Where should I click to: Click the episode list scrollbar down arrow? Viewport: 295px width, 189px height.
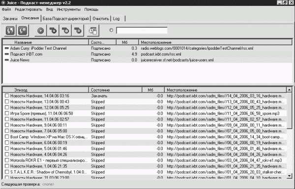(290, 176)
